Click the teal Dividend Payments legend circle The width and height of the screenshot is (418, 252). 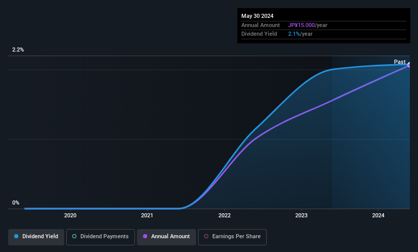[x=74, y=236]
